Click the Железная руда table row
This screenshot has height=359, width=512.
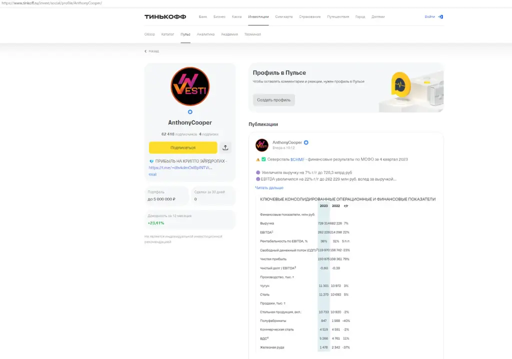(x=304, y=347)
